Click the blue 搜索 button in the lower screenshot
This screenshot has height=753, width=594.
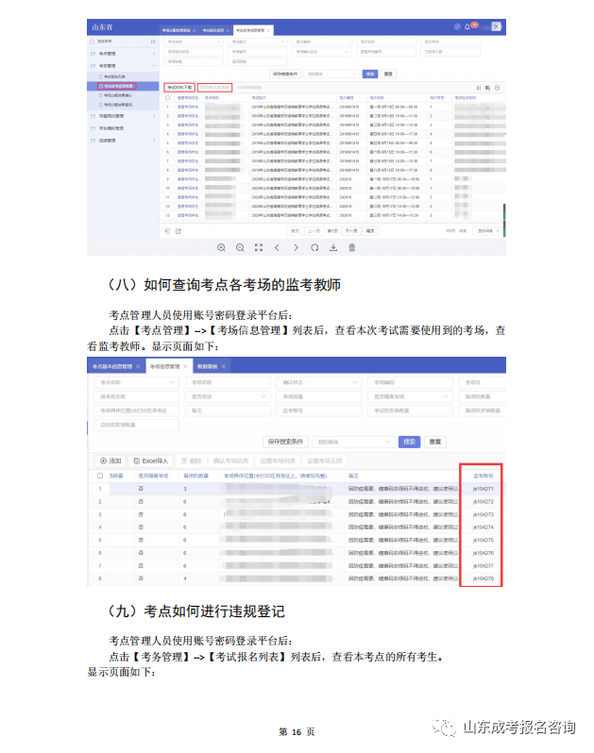410,442
